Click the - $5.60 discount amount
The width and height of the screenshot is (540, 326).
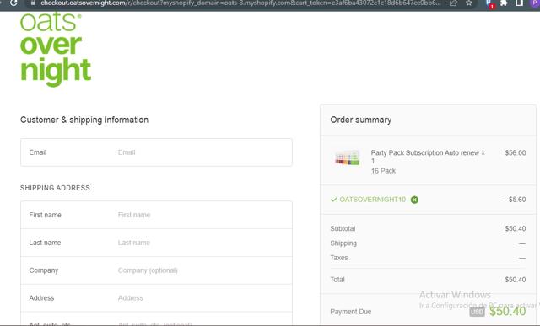click(515, 200)
